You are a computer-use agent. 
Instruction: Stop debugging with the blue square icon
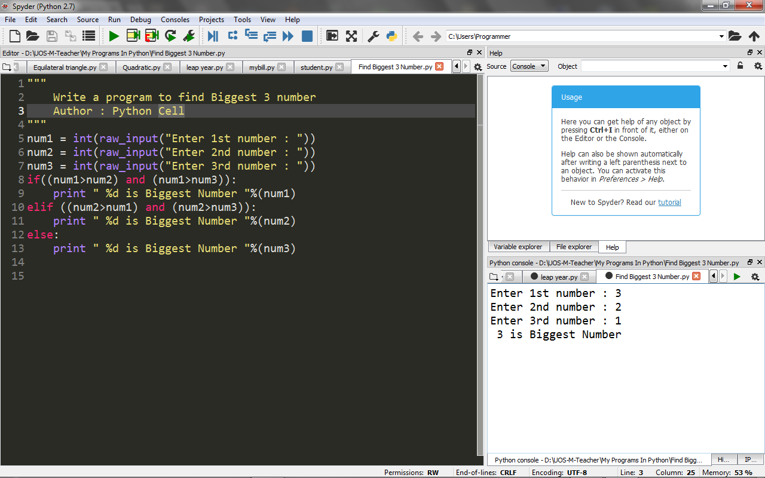(307, 36)
